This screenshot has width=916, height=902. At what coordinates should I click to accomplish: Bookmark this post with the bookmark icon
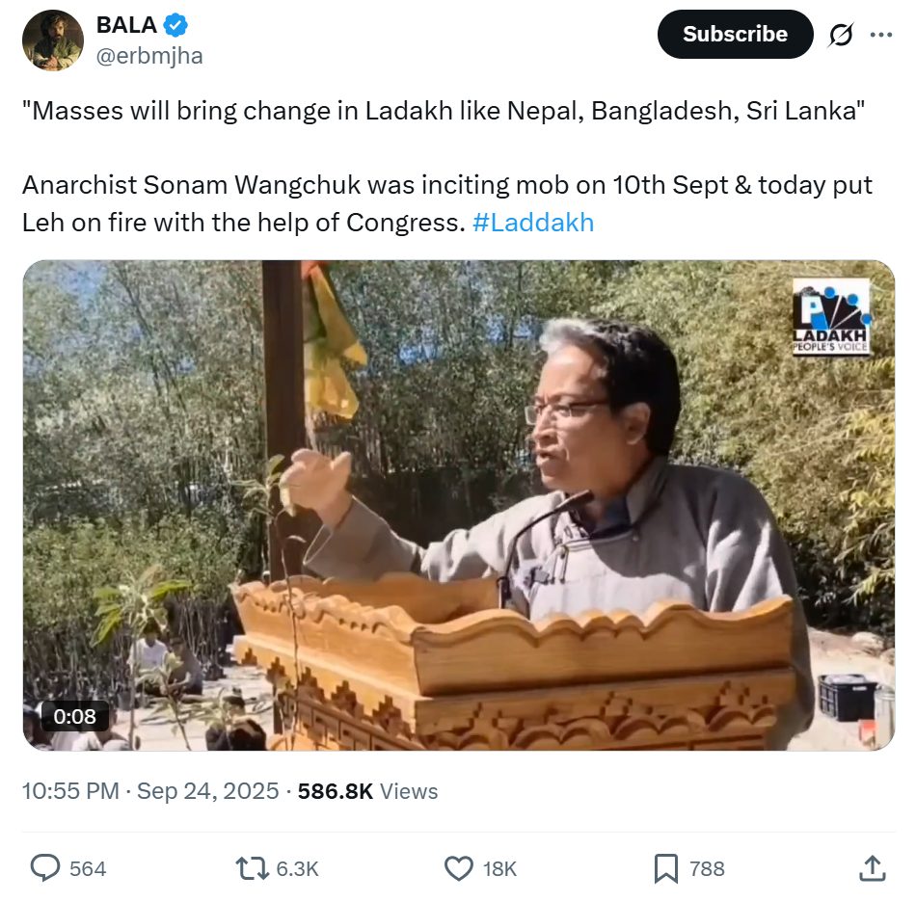(x=666, y=868)
